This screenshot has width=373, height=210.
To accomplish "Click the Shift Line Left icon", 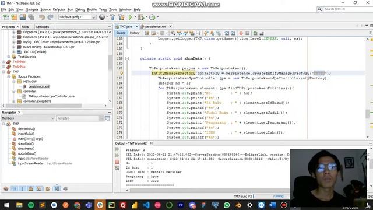I will pos(227,33).
